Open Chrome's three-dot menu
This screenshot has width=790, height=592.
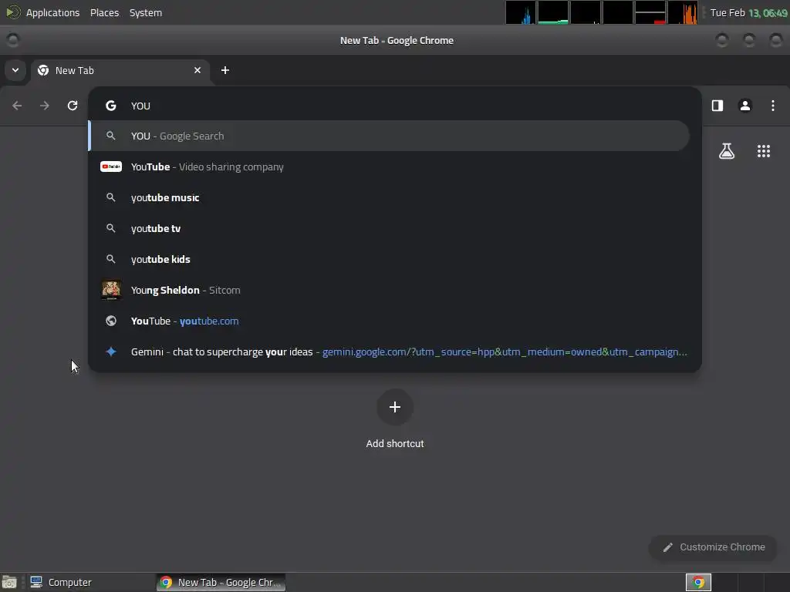(773, 106)
